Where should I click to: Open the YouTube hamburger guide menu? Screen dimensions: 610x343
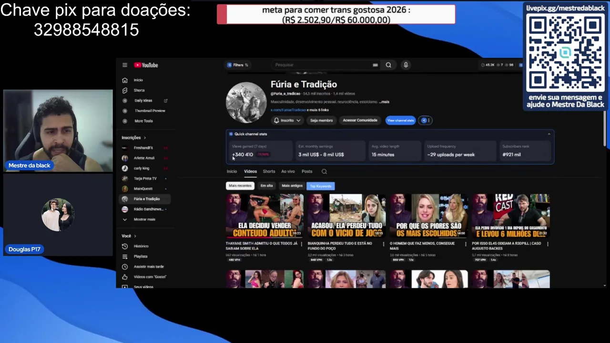click(x=125, y=65)
